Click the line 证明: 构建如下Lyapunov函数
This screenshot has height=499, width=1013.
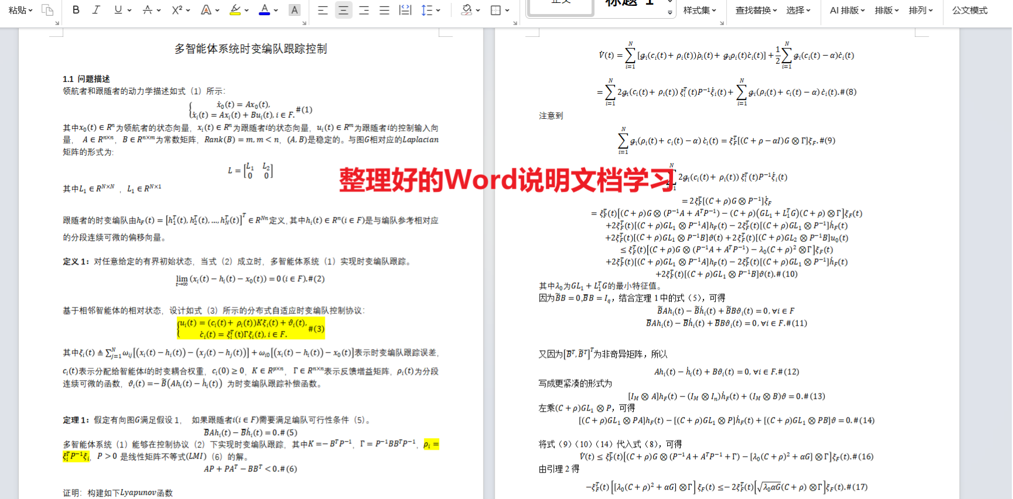pyautogui.click(x=118, y=493)
